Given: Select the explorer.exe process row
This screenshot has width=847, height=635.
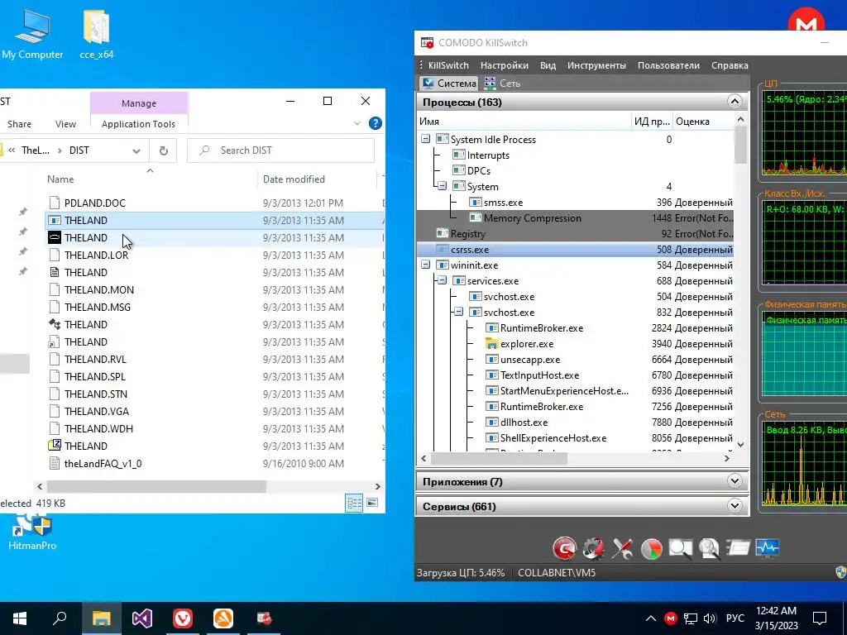Looking at the screenshot, I should [576, 343].
